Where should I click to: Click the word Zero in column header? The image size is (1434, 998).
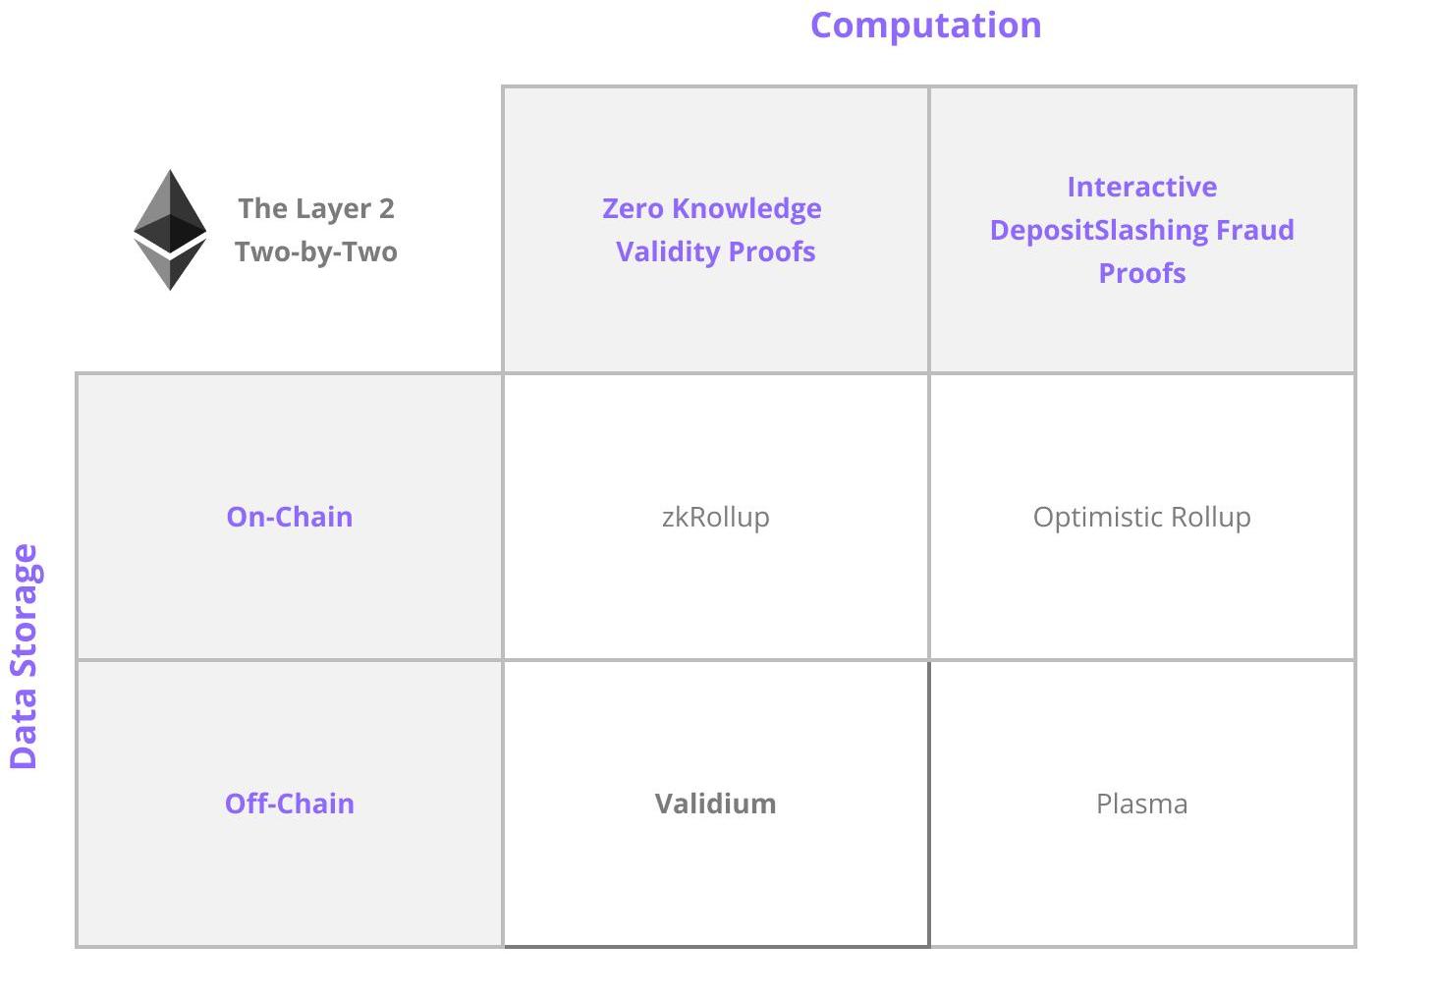pos(633,208)
